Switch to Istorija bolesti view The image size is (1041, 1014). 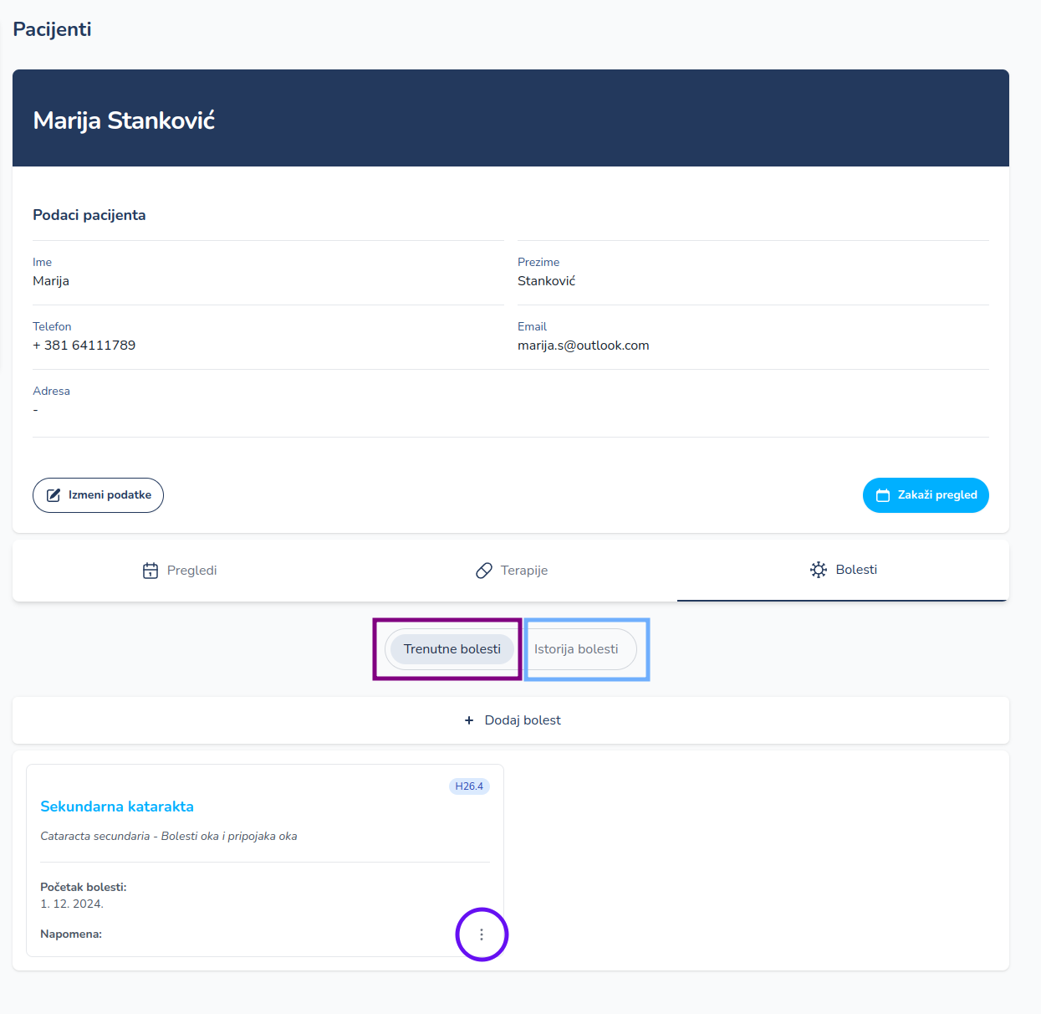tap(576, 649)
